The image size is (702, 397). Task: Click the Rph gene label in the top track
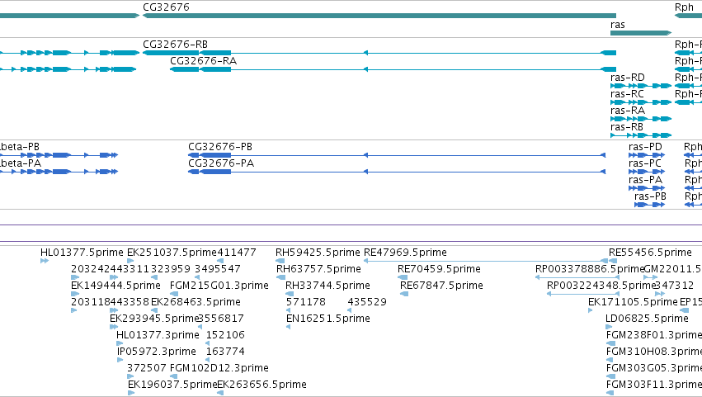point(684,7)
